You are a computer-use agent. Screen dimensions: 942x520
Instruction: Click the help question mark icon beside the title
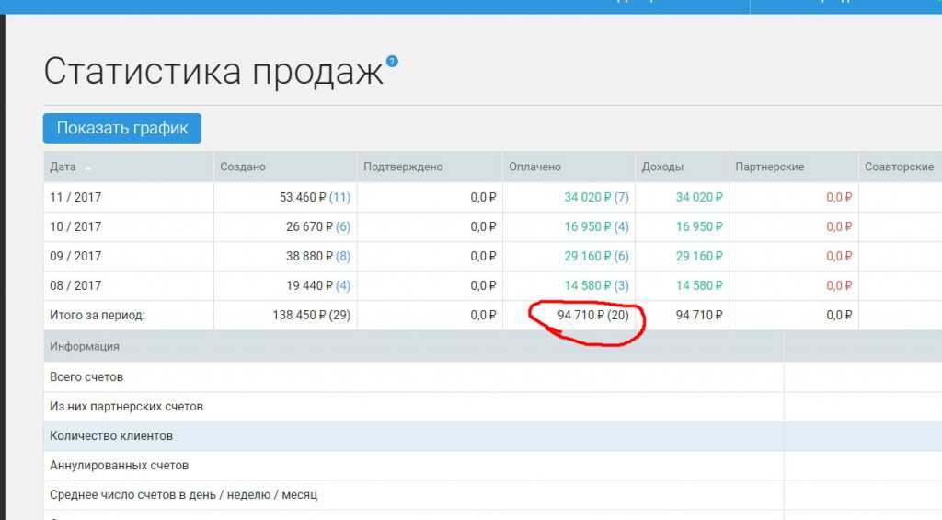click(x=392, y=62)
